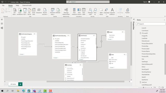
Task: Expand the Properties pane
Action: pos(134,19)
